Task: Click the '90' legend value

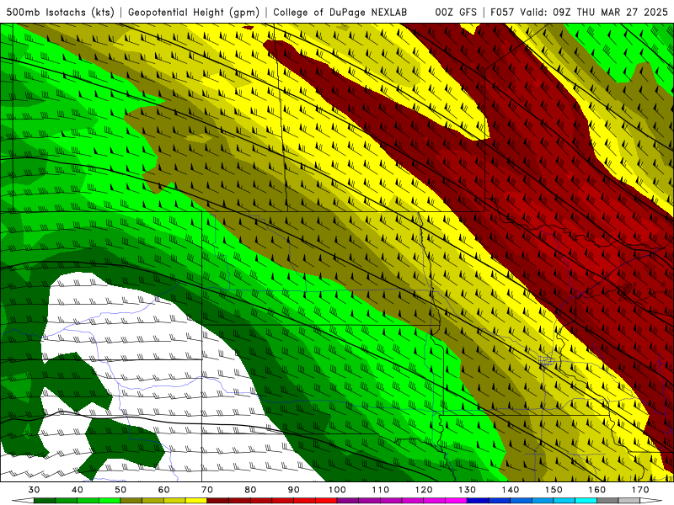Action: [x=293, y=490]
